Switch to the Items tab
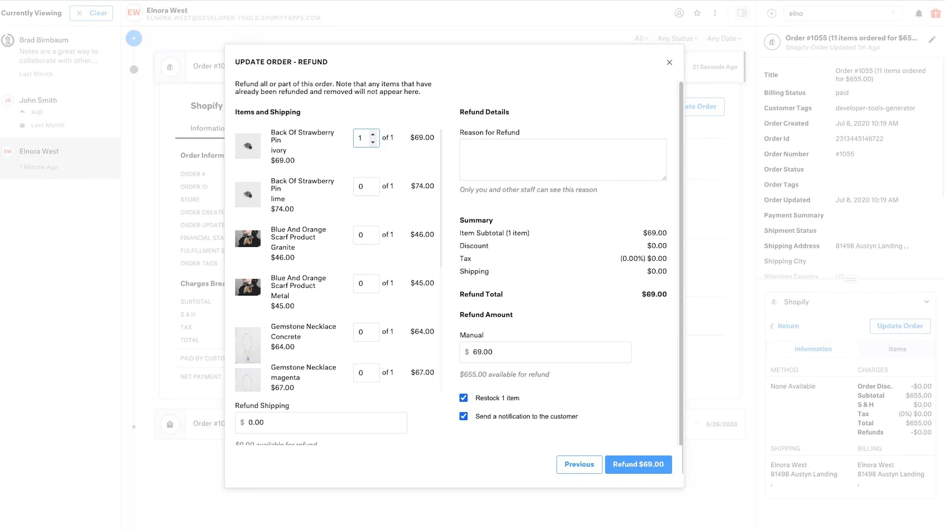 click(897, 349)
